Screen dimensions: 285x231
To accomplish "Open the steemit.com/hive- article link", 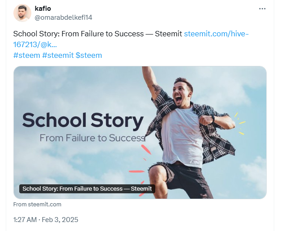I will click(x=216, y=34).
